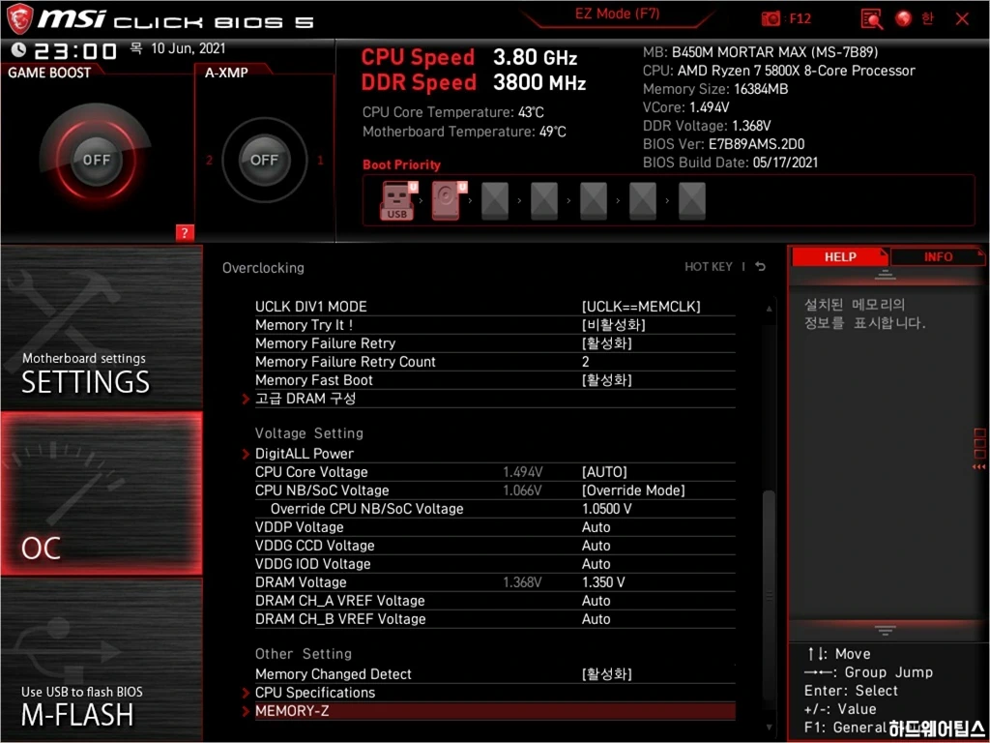Toggle the A-XMP knob
Image resolution: width=990 pixels, height=743 pixels.
(265, 160)
